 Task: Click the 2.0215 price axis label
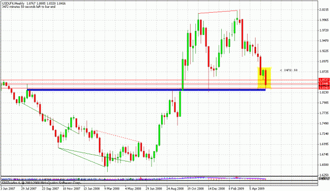click(x=324, y=9)
